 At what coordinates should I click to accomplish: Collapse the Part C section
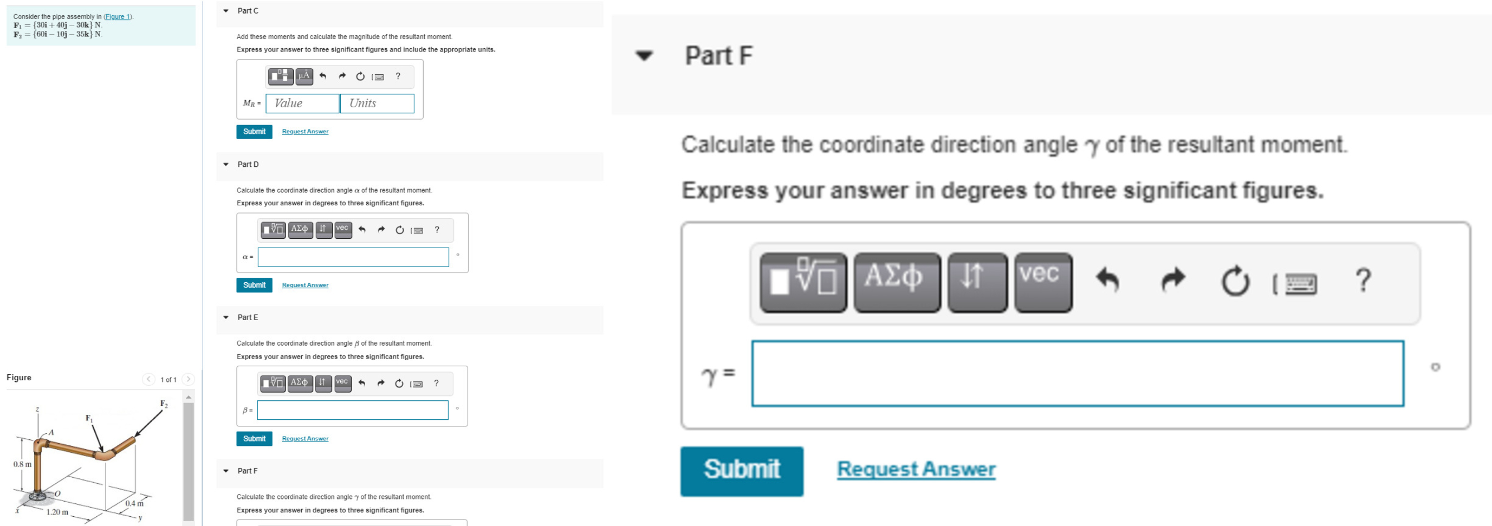coord(225,10)
